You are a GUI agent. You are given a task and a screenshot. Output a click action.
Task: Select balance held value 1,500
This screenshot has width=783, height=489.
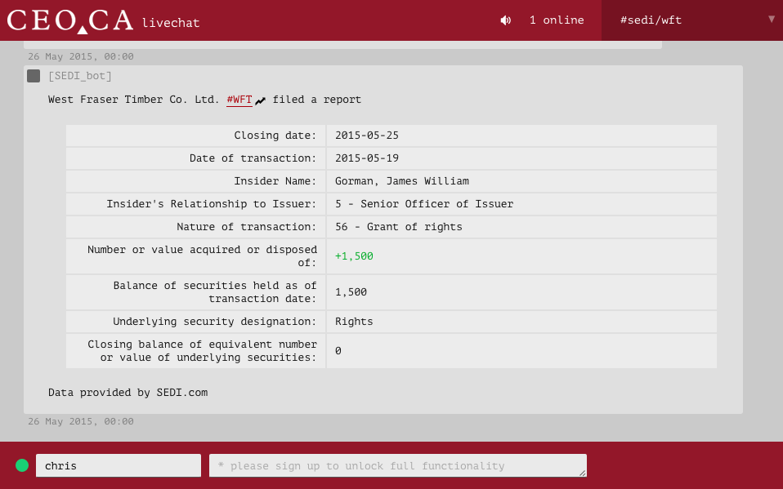pos(351,292)
